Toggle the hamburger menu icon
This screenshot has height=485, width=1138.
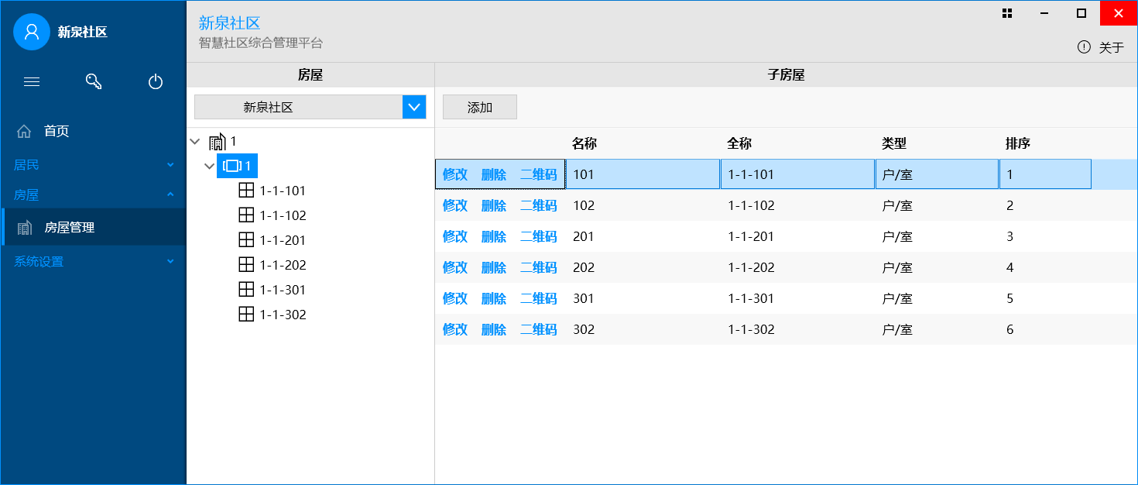(x=32, y=82)
